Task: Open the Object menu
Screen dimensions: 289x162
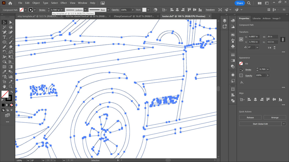Action: pyautogui.click(x=36, y=3)
